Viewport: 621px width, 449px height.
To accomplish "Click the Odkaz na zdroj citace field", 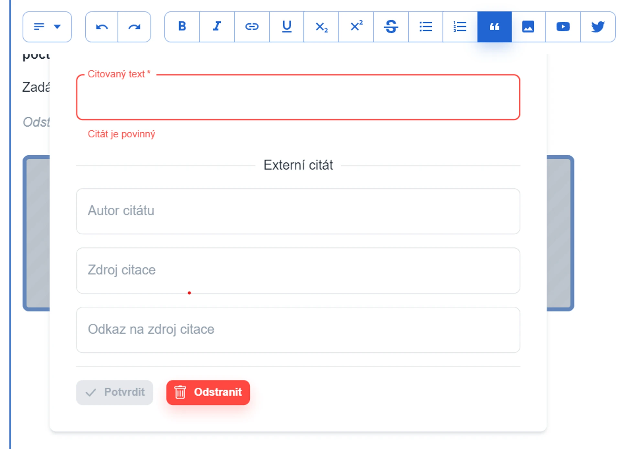I will tap(298, 330).
